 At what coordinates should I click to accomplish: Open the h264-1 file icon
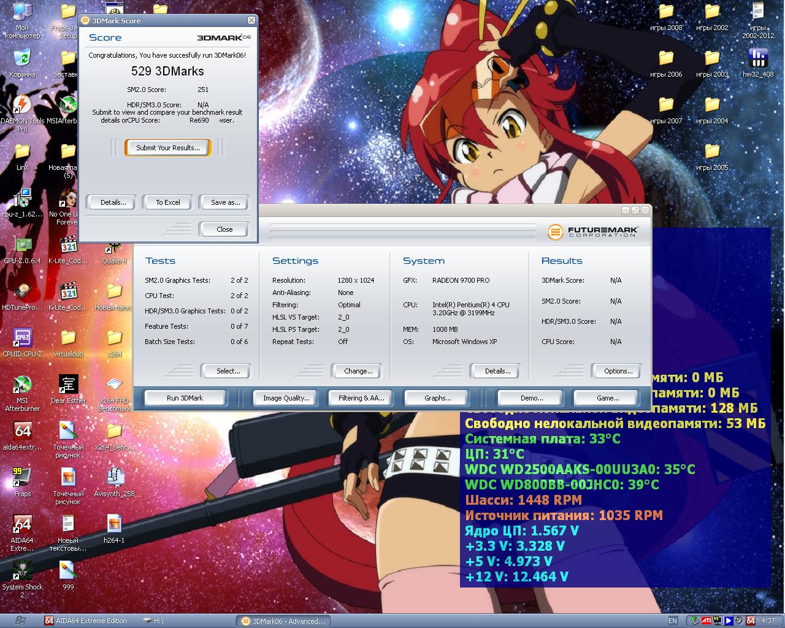(x=114, y=529)
